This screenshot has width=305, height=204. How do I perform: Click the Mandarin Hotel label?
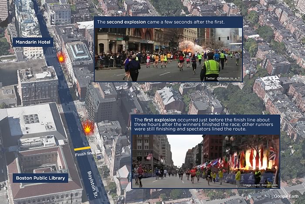[x=33, y=42]
